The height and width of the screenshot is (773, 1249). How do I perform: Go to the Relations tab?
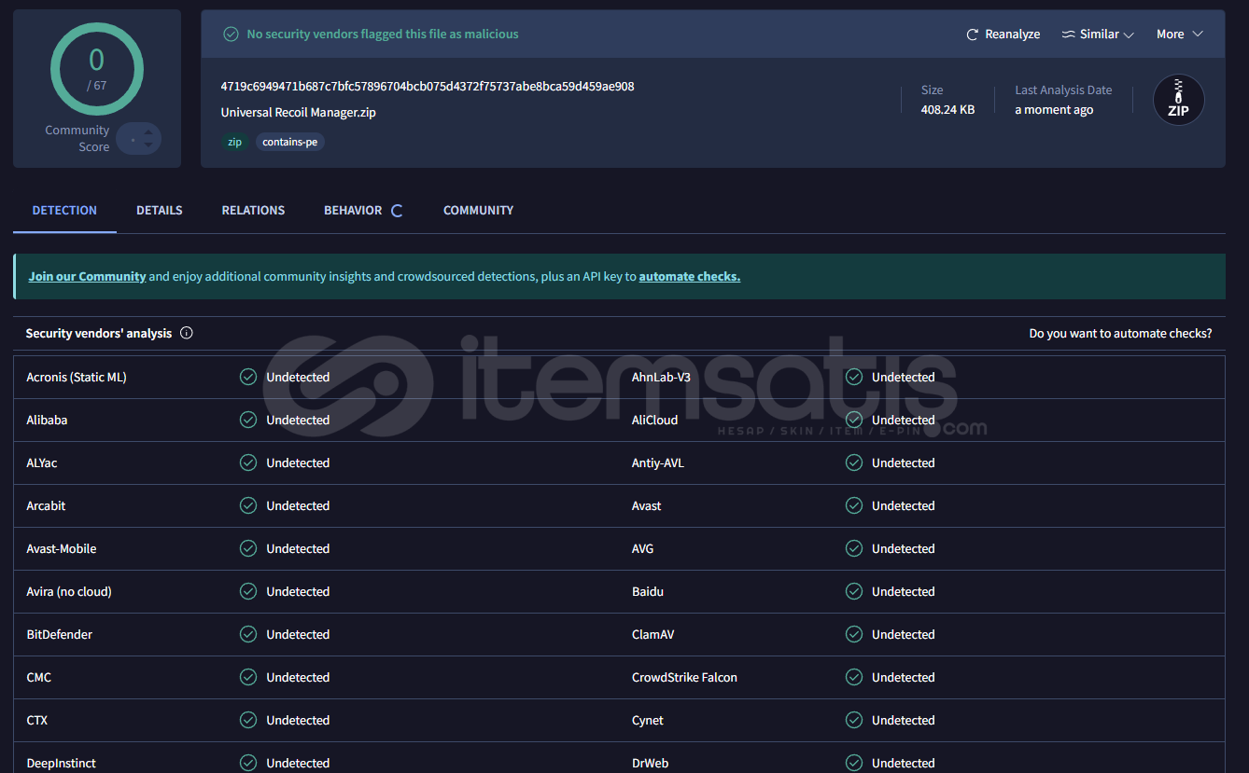coord(253,211)
